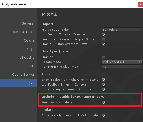Edit the Prefab save folder field
This screenshot has width=143, height=122.
[x=122, y=30]
